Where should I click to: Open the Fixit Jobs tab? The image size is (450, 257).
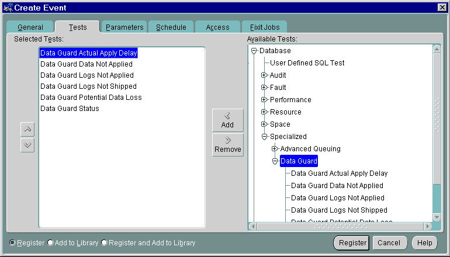point(265,27)
